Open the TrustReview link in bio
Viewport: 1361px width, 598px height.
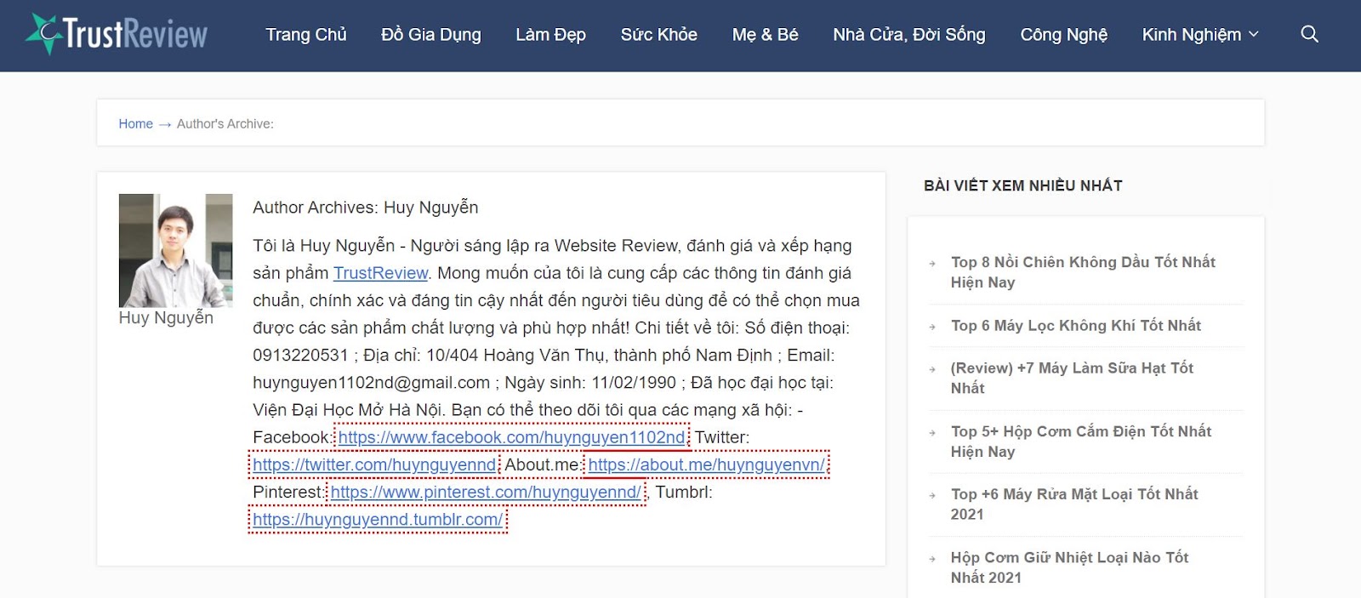(380, 273)
